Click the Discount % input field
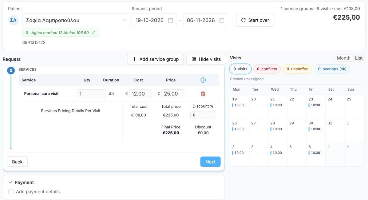The image size is (368, 200). click(x=203, y=115)
